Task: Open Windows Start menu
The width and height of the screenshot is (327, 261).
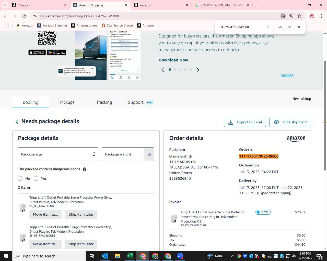Action: (x=6, y=256)
